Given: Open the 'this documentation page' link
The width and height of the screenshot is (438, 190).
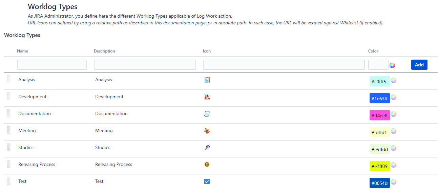Looking at the screenshot, I should point(180,23).
